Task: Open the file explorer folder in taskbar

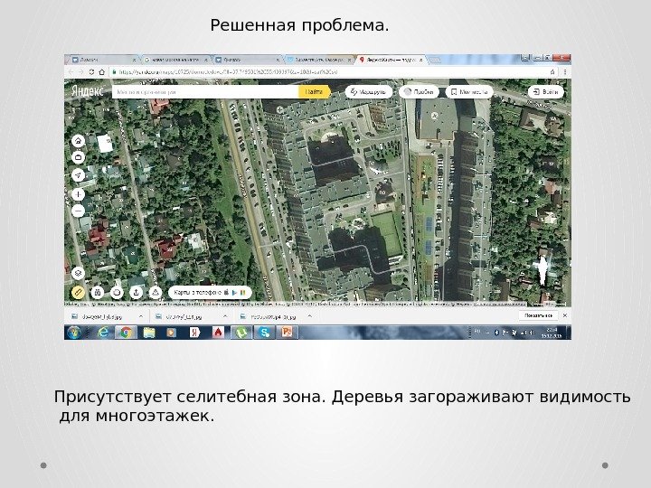Action: pyautogui.click(x=148, y=333)
